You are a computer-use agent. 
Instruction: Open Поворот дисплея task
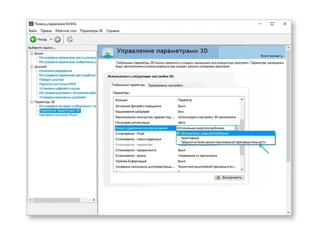(51, 80)
